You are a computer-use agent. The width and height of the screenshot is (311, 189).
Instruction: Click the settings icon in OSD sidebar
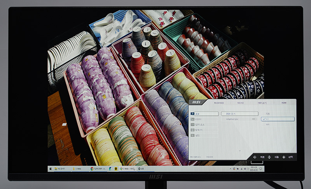pyautogui.click(x=192, y=135)
